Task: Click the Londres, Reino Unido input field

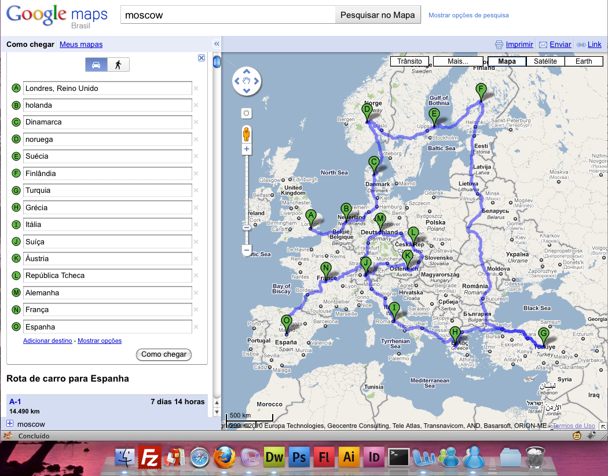Action: pyautogui.click(x=108, y=89)
